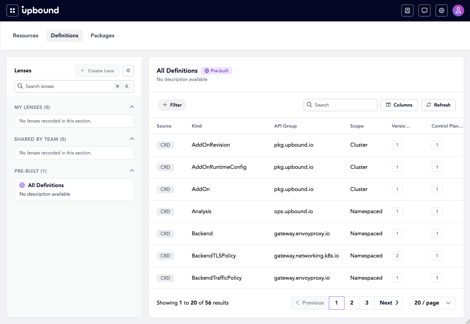
Task: Open the settings gear icon
Action: point(442,11)
